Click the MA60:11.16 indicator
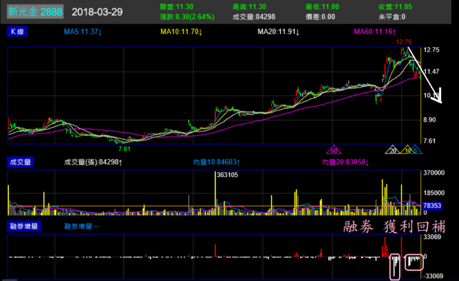Viewport: 459px width, 281px height. click(375, 32)
